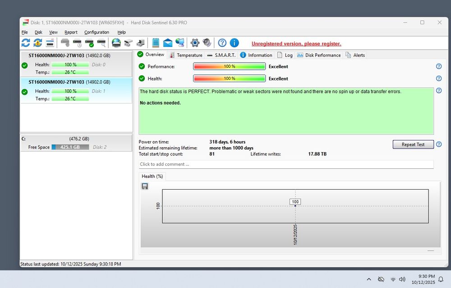The image size is (451, 288).
Task: Click the help icon beside Performance bar
Action: 439,66
